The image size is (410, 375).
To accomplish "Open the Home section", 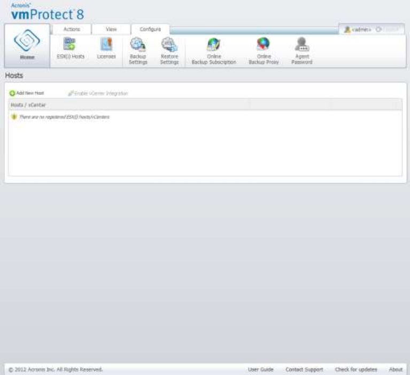I will (x=27, y=46).
